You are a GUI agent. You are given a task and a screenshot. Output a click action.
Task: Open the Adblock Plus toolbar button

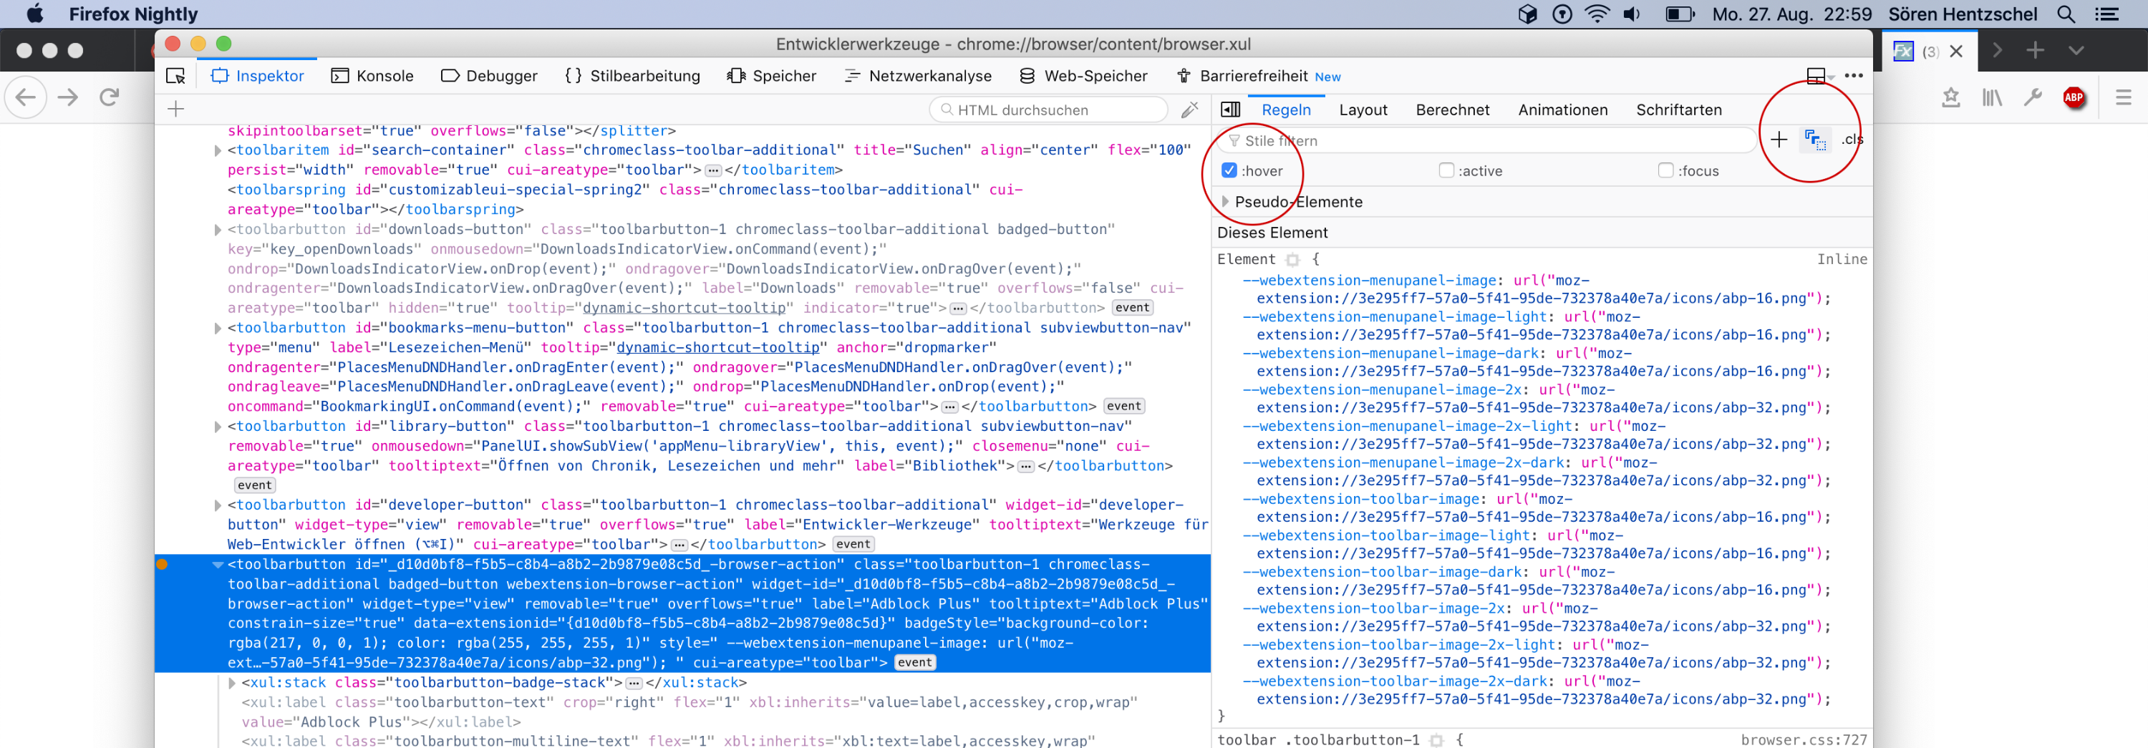coord(2074,97)
